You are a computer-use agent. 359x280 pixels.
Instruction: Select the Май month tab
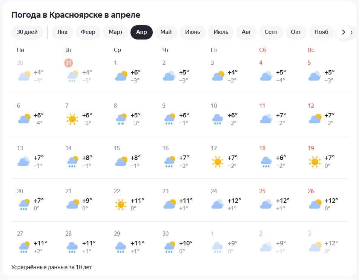[x=166, y=32]
